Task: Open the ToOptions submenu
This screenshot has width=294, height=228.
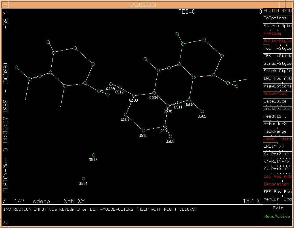Action: (277, 18)
